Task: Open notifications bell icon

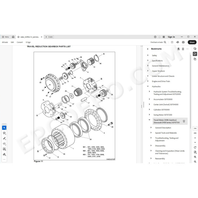Action: coord(160,37)
